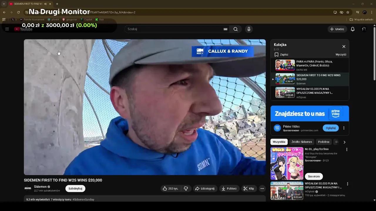The width and height of the screenshot is (376, 211).
Task: Open the Chrome three-dot menu
Action: 372,12
